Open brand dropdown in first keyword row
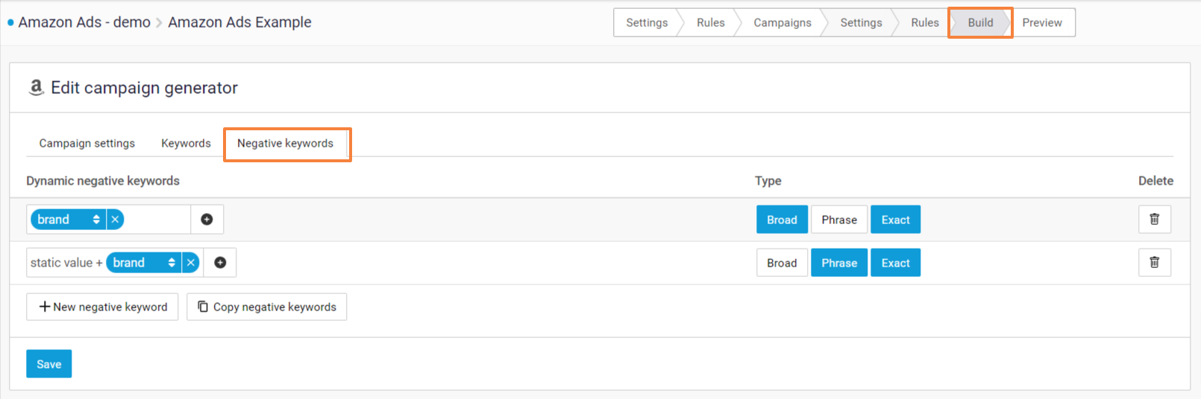1201x399 pixels. 69,220
